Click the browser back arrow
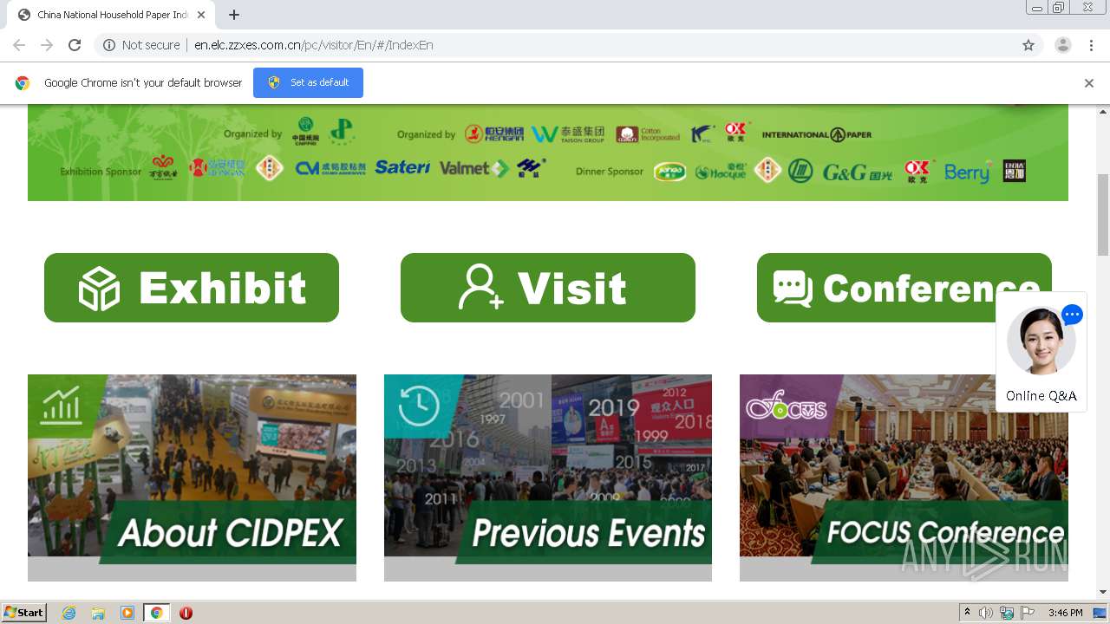 19,45
